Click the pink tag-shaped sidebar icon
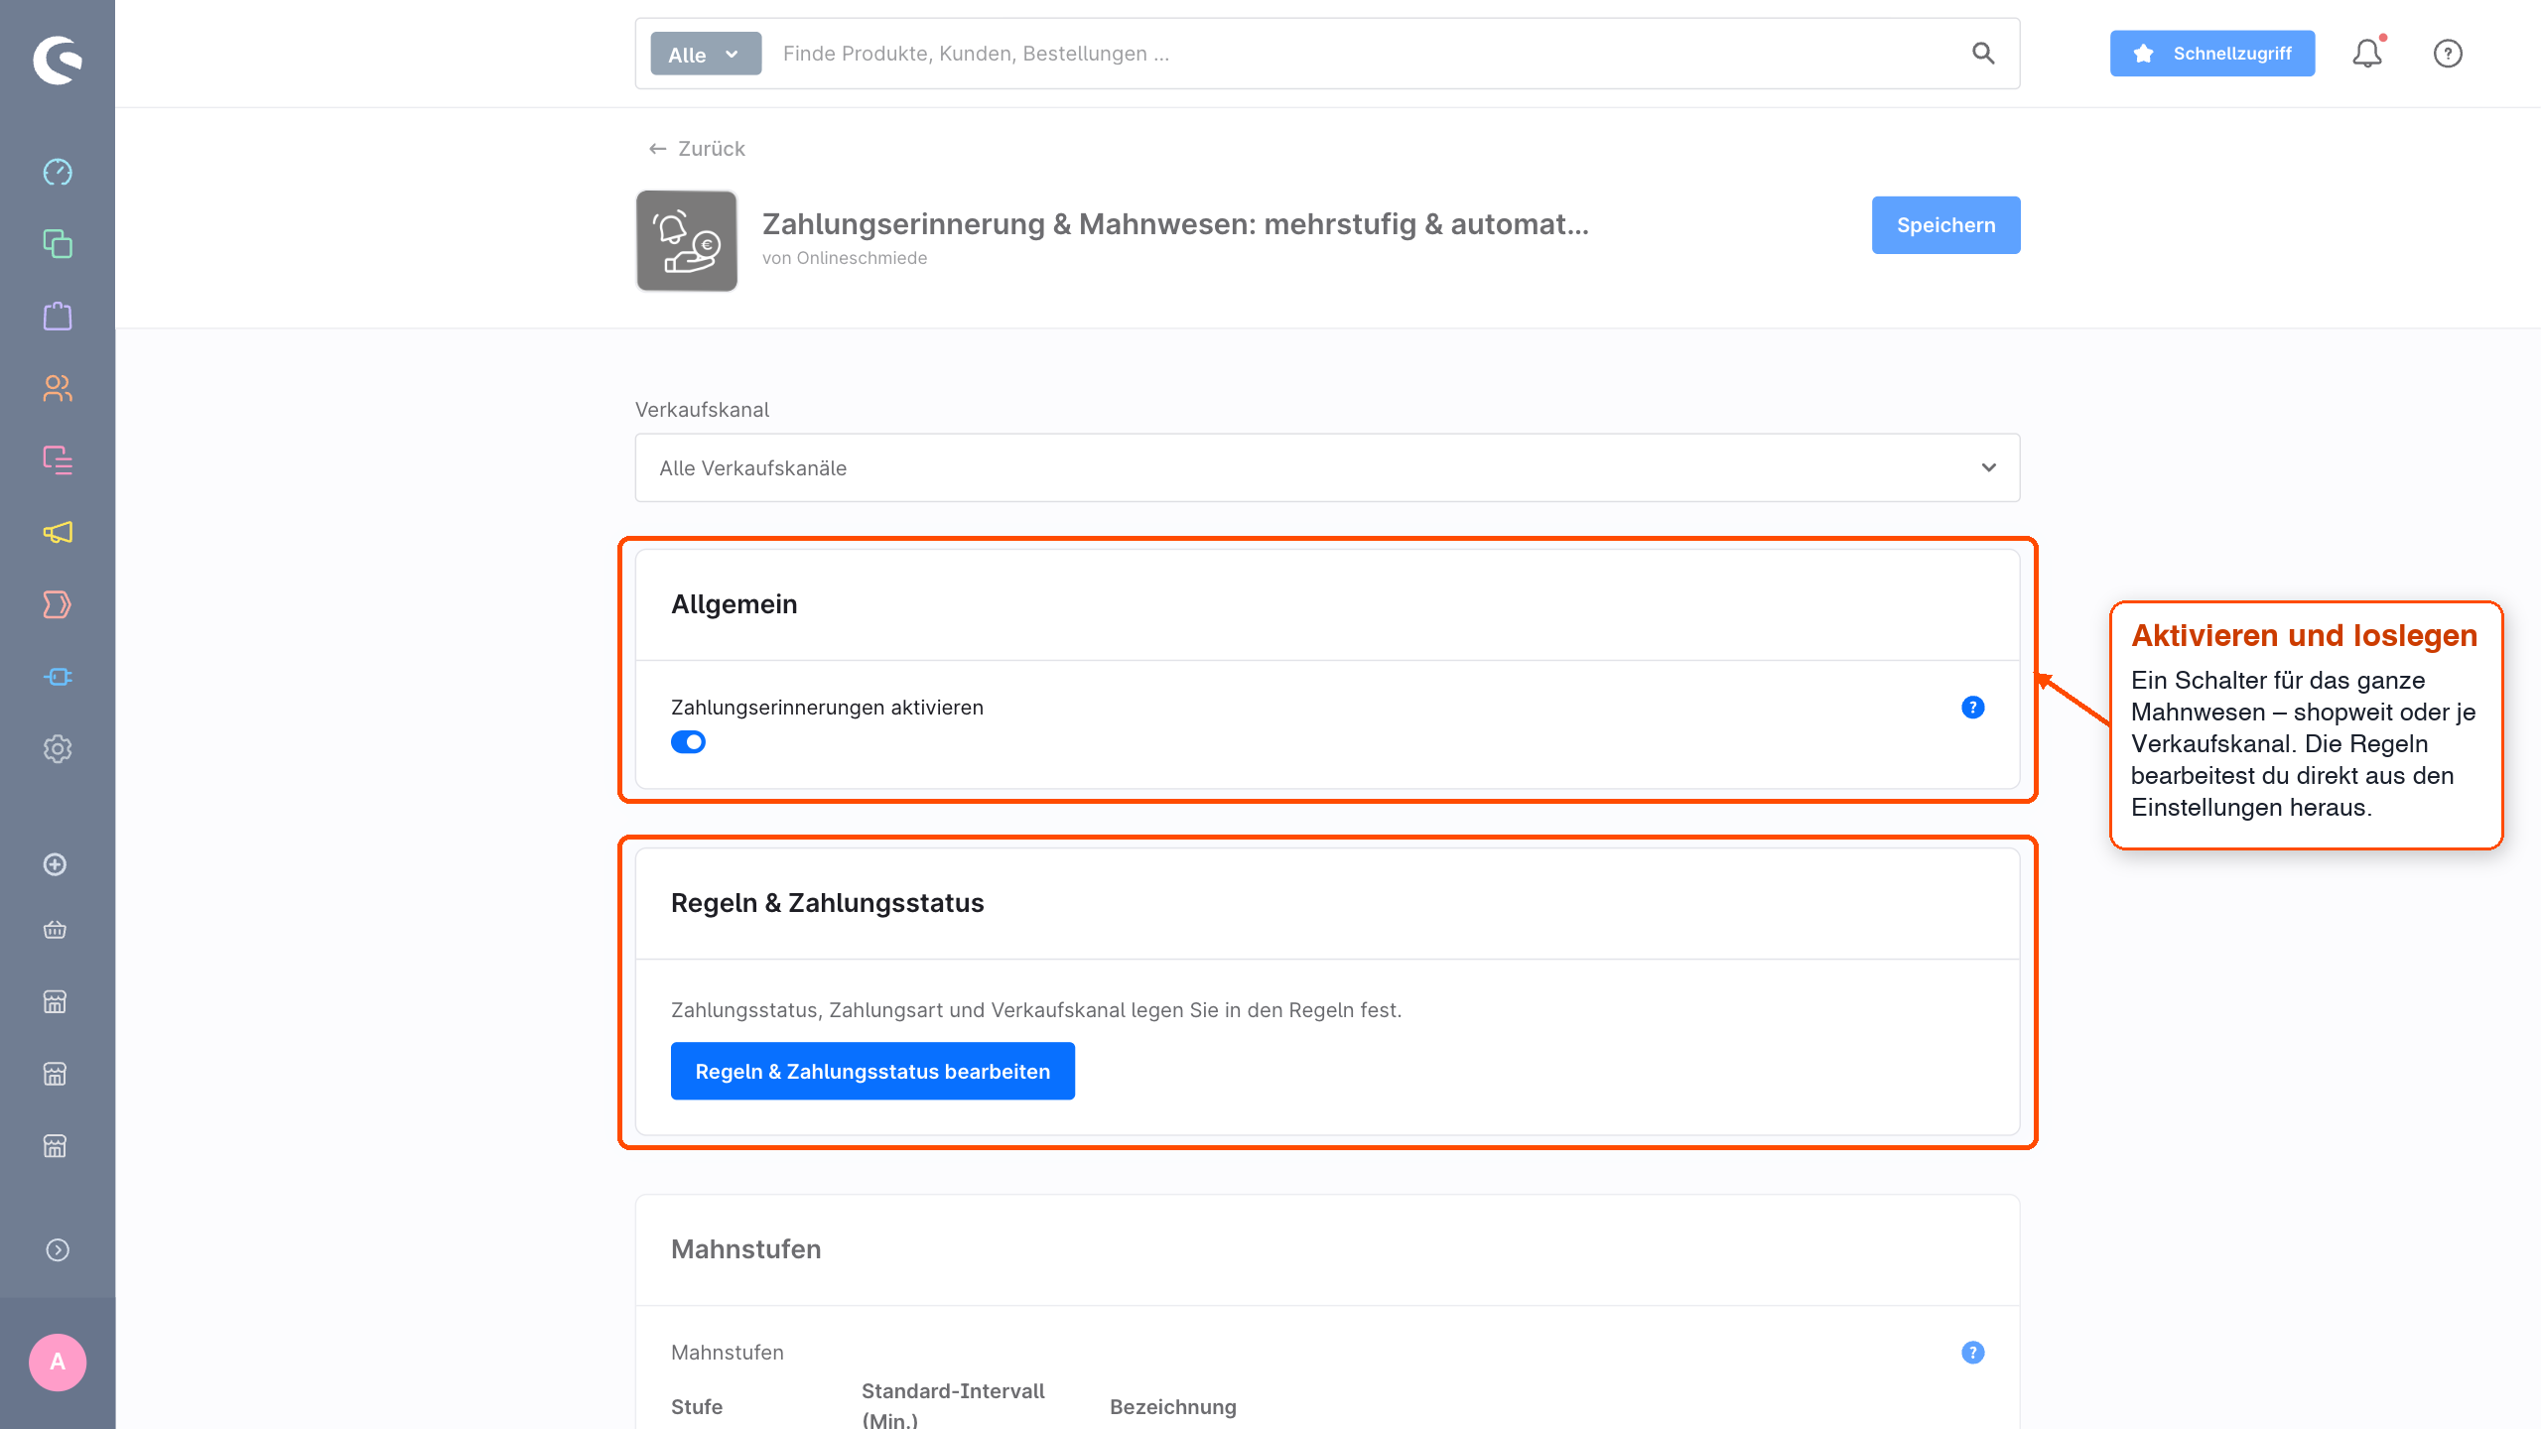 coord(58,604)
